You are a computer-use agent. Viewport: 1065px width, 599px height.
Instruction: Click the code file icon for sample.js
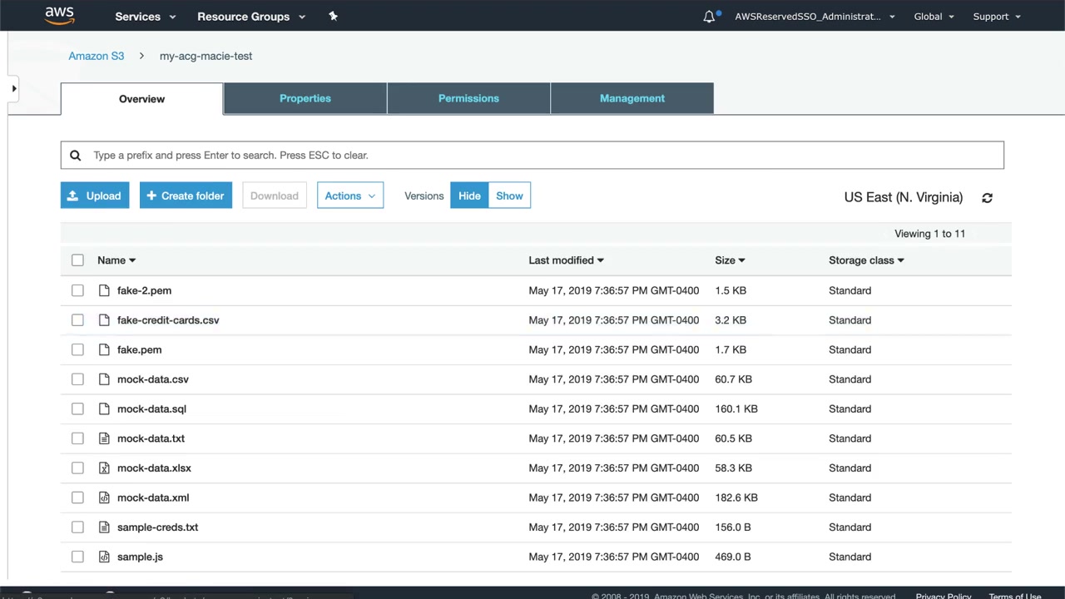[x=104, y=557]
